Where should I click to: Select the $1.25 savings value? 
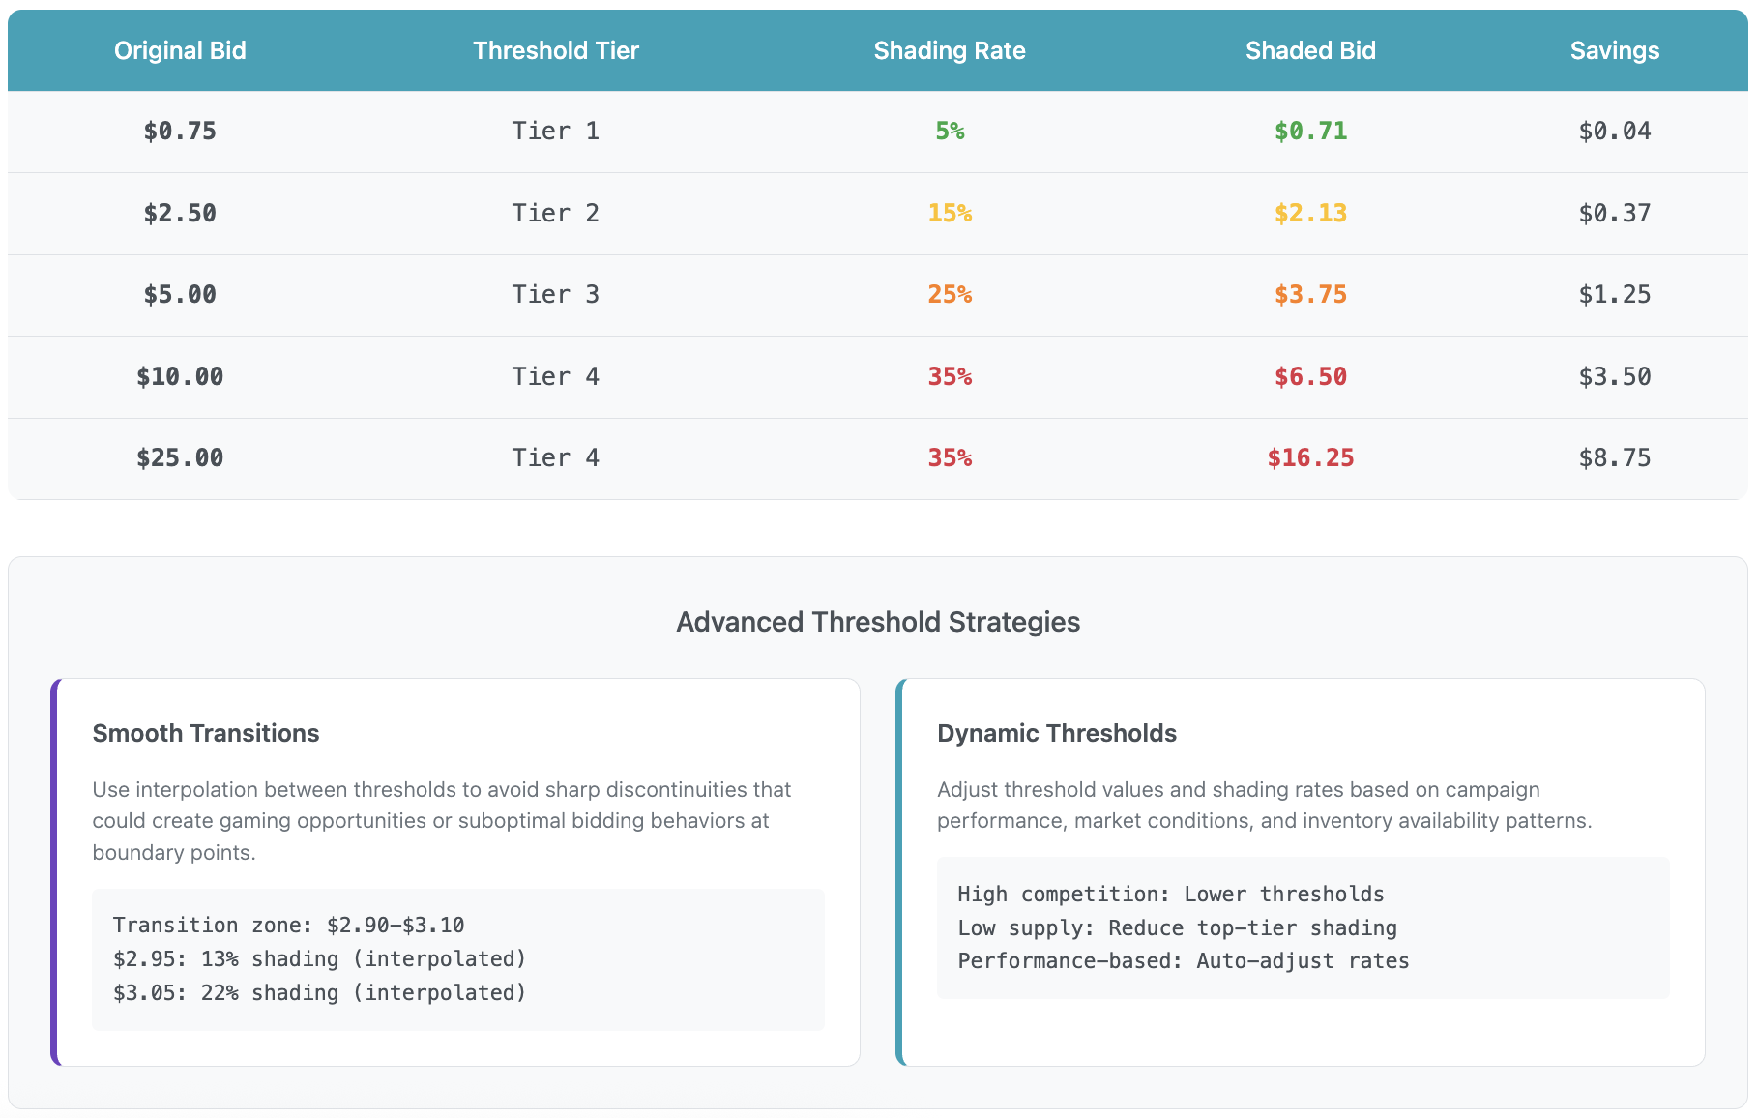pyautogui.click(x=1614, y=294)
